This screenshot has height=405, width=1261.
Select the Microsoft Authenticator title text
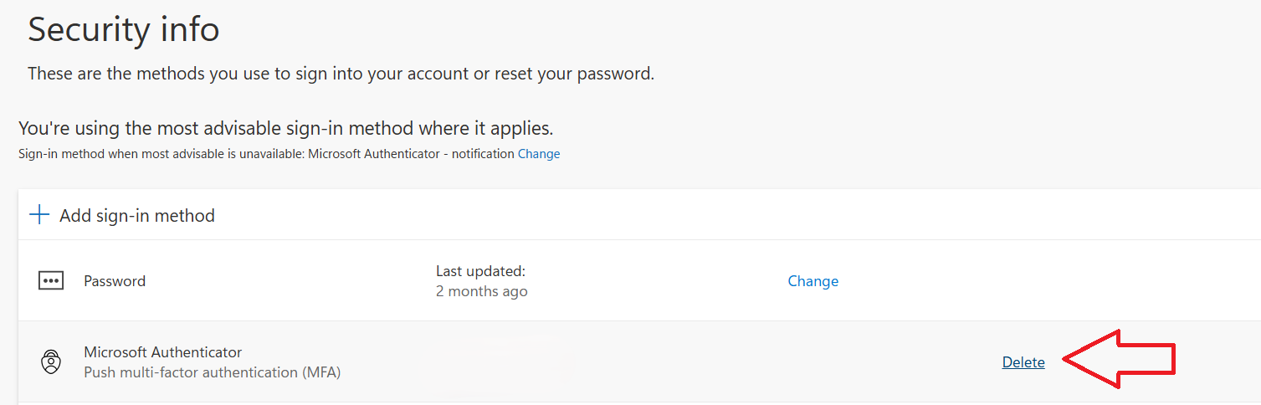tap(162, 352)
